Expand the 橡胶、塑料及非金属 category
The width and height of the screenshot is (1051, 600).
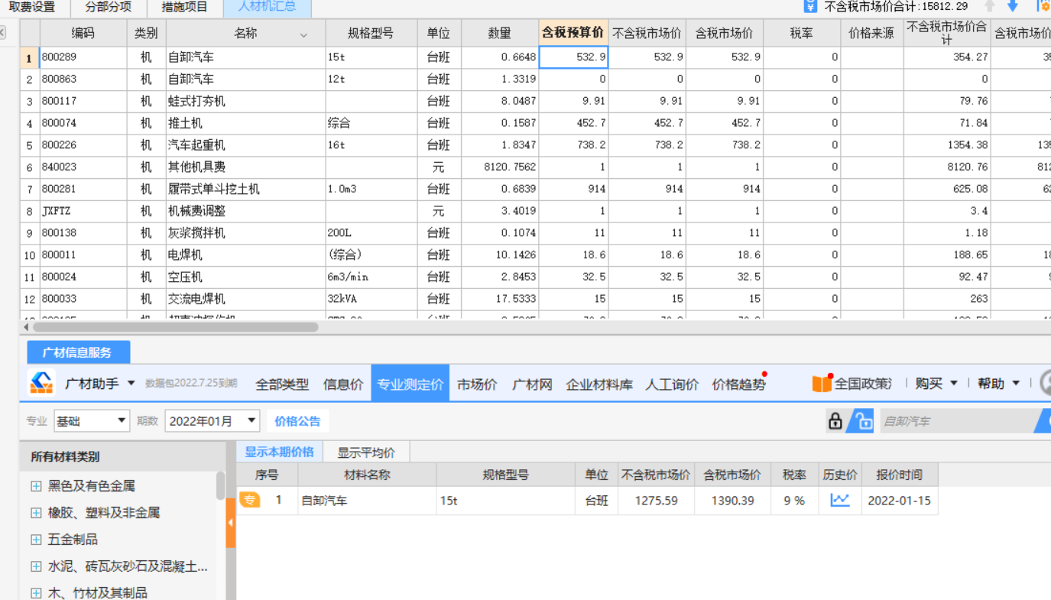pos(36,513)
